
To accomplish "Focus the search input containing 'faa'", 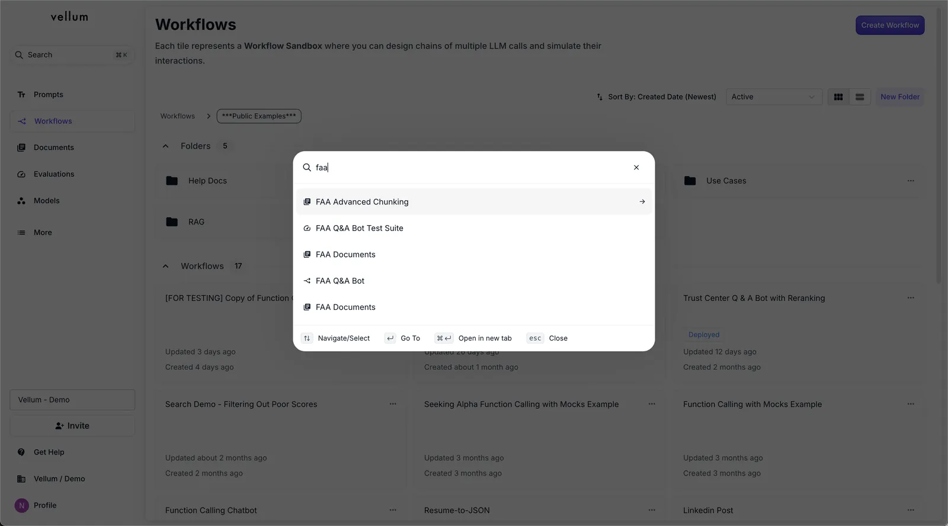I will coord(471,168).
